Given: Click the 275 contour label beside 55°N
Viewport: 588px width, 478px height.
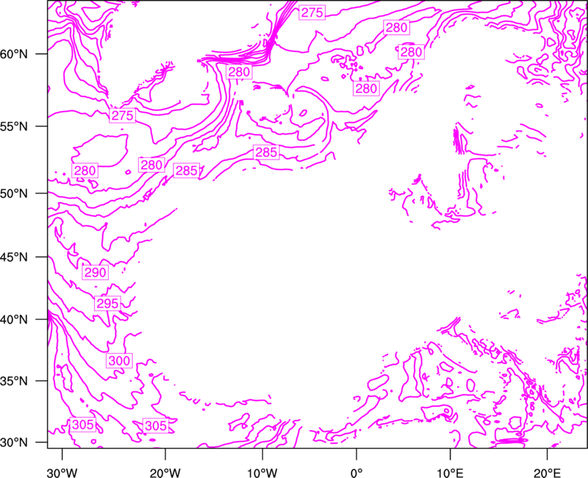Looking at the screenshot, I should coord(122,115).
